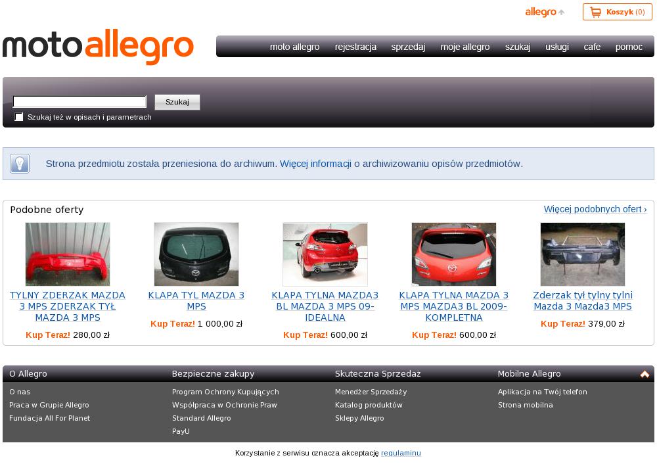Open Program Ochrony Kupujących link
657x466 pixels.
point(225,392)
